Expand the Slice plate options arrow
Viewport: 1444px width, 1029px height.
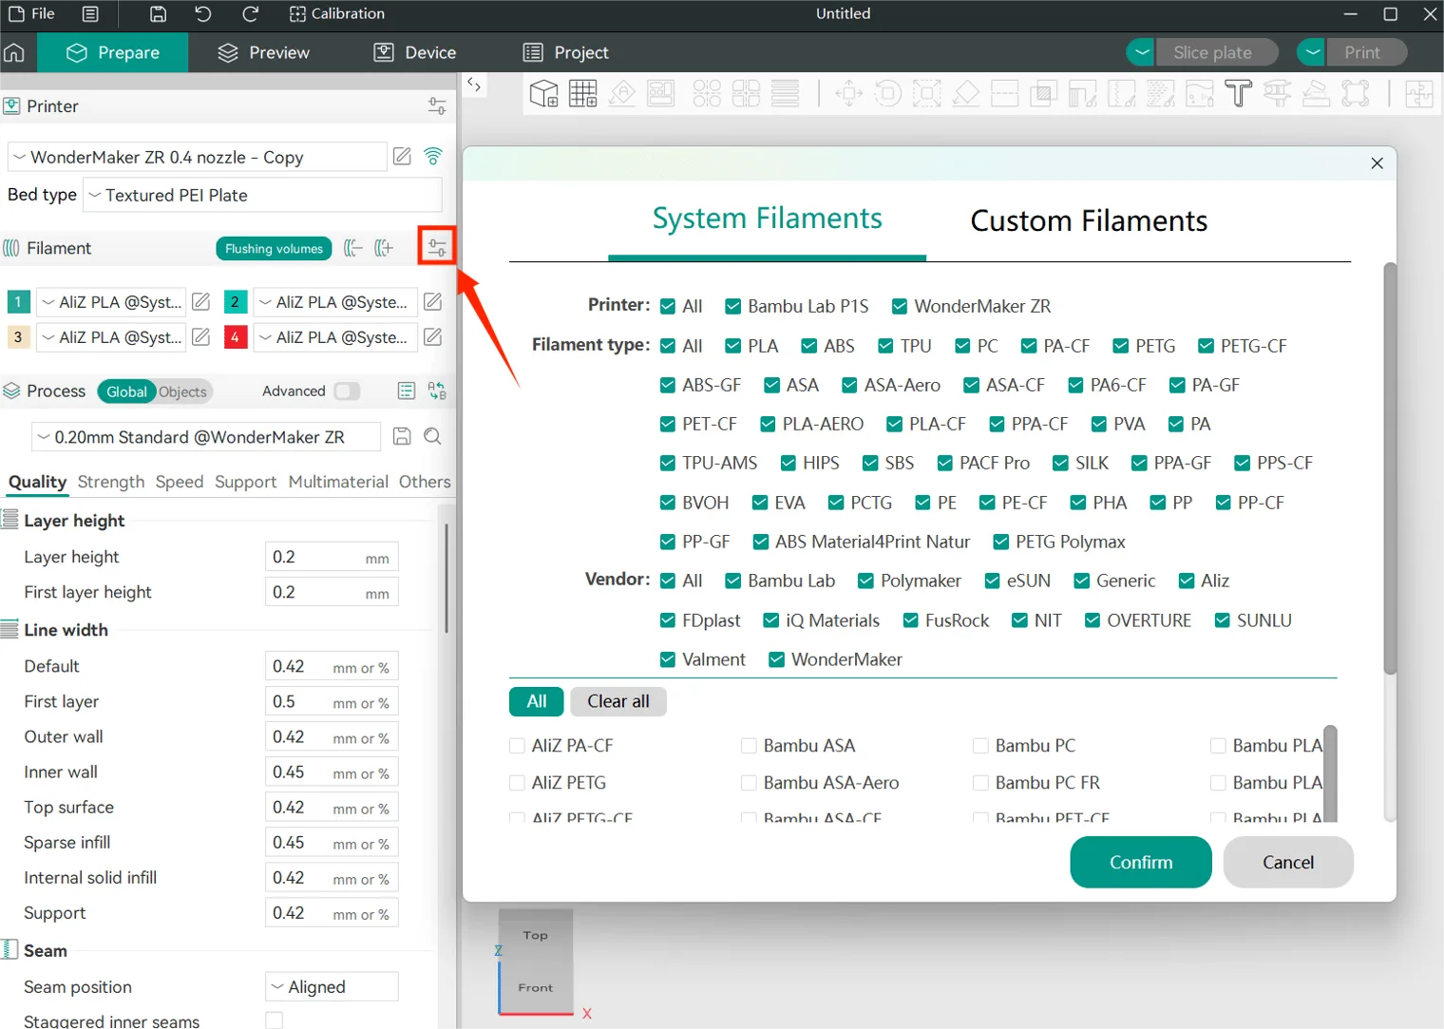[x=1141, y=52]
